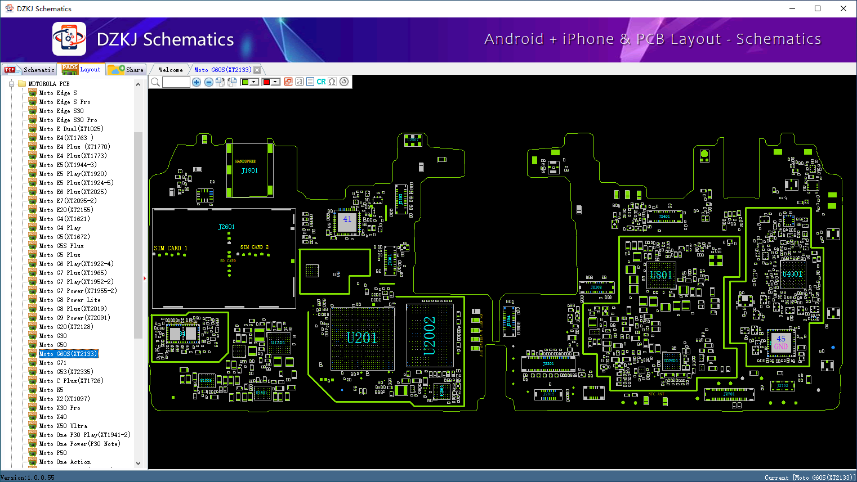Click the blue stacked-lines toolbar icon
This screenshot has height=482, width=857.
[x=310, y=82]
